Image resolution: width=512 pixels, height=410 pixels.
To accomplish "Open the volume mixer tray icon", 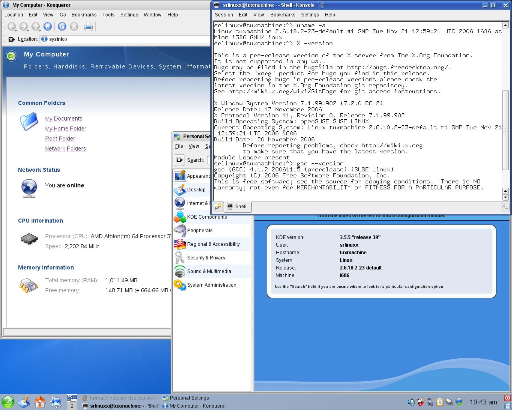I will (x=411, y=402).
